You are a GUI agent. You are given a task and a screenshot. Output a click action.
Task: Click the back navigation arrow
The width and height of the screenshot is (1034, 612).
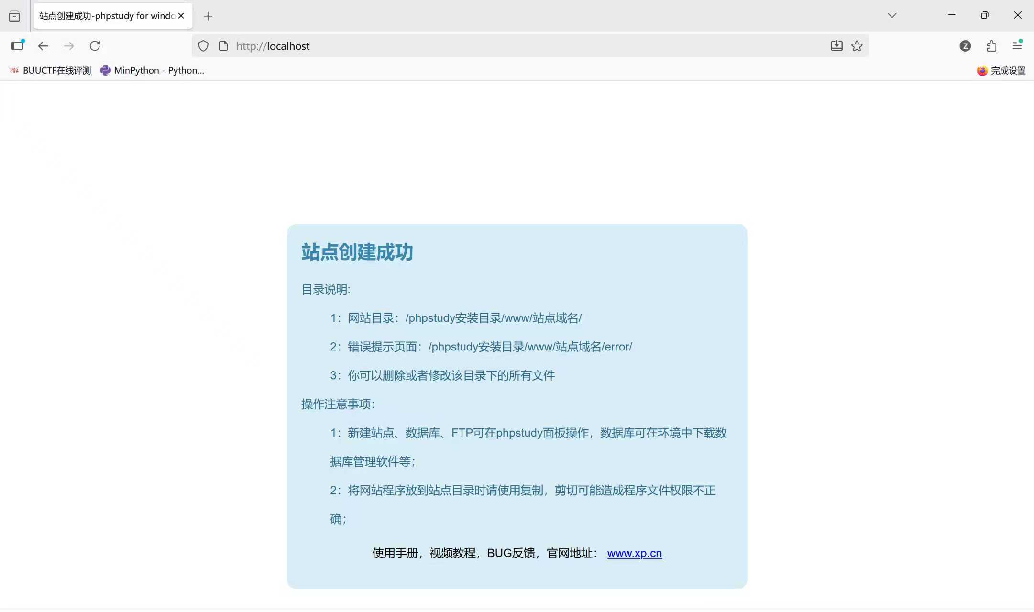click(x=43, y=45)
